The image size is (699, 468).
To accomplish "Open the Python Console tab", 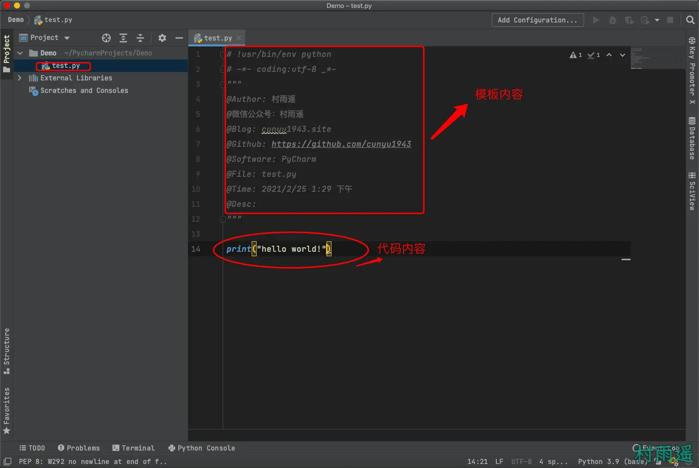I will (x=202, y=448).
